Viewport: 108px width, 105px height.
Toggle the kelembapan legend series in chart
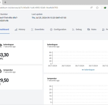[88, 70]
